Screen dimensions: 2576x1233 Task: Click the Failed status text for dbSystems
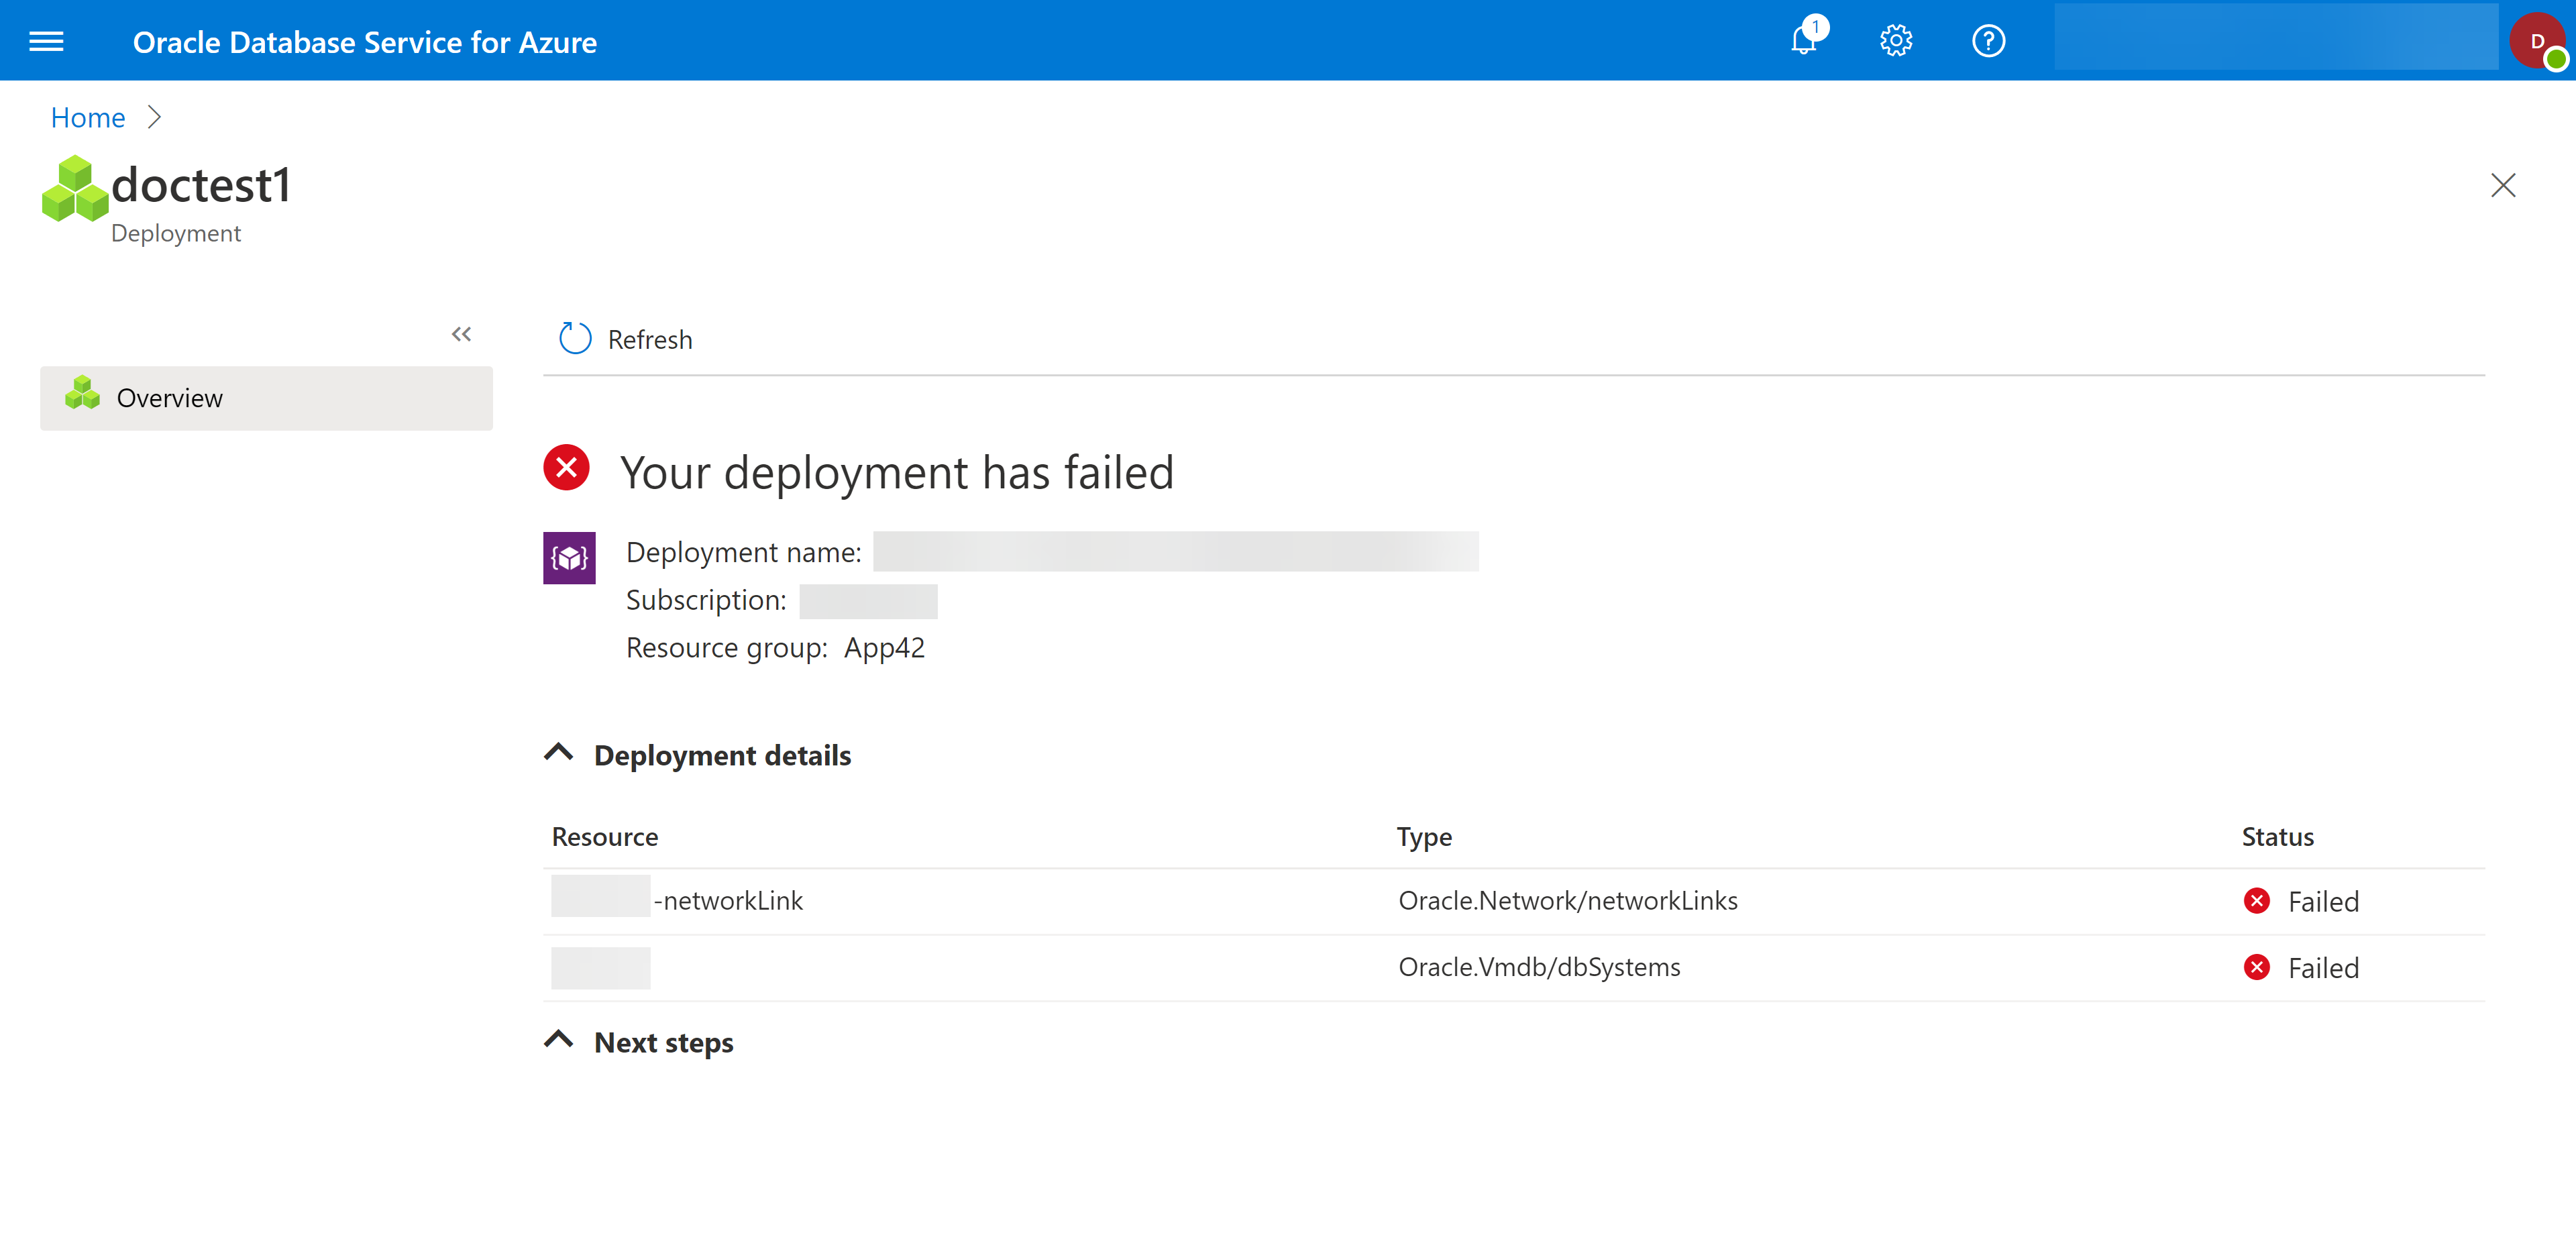[2323, 968]
